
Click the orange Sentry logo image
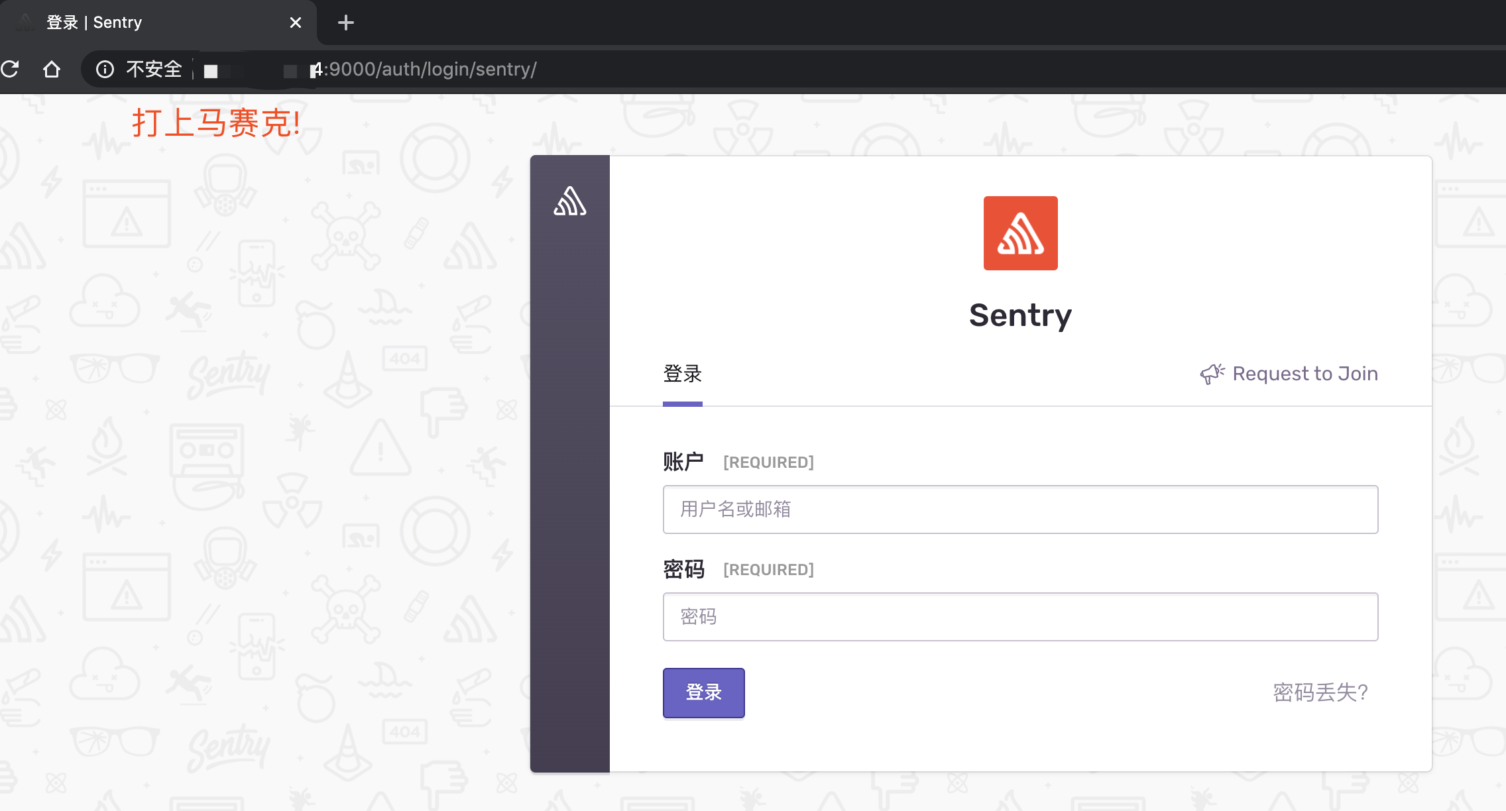(1021, 233)
